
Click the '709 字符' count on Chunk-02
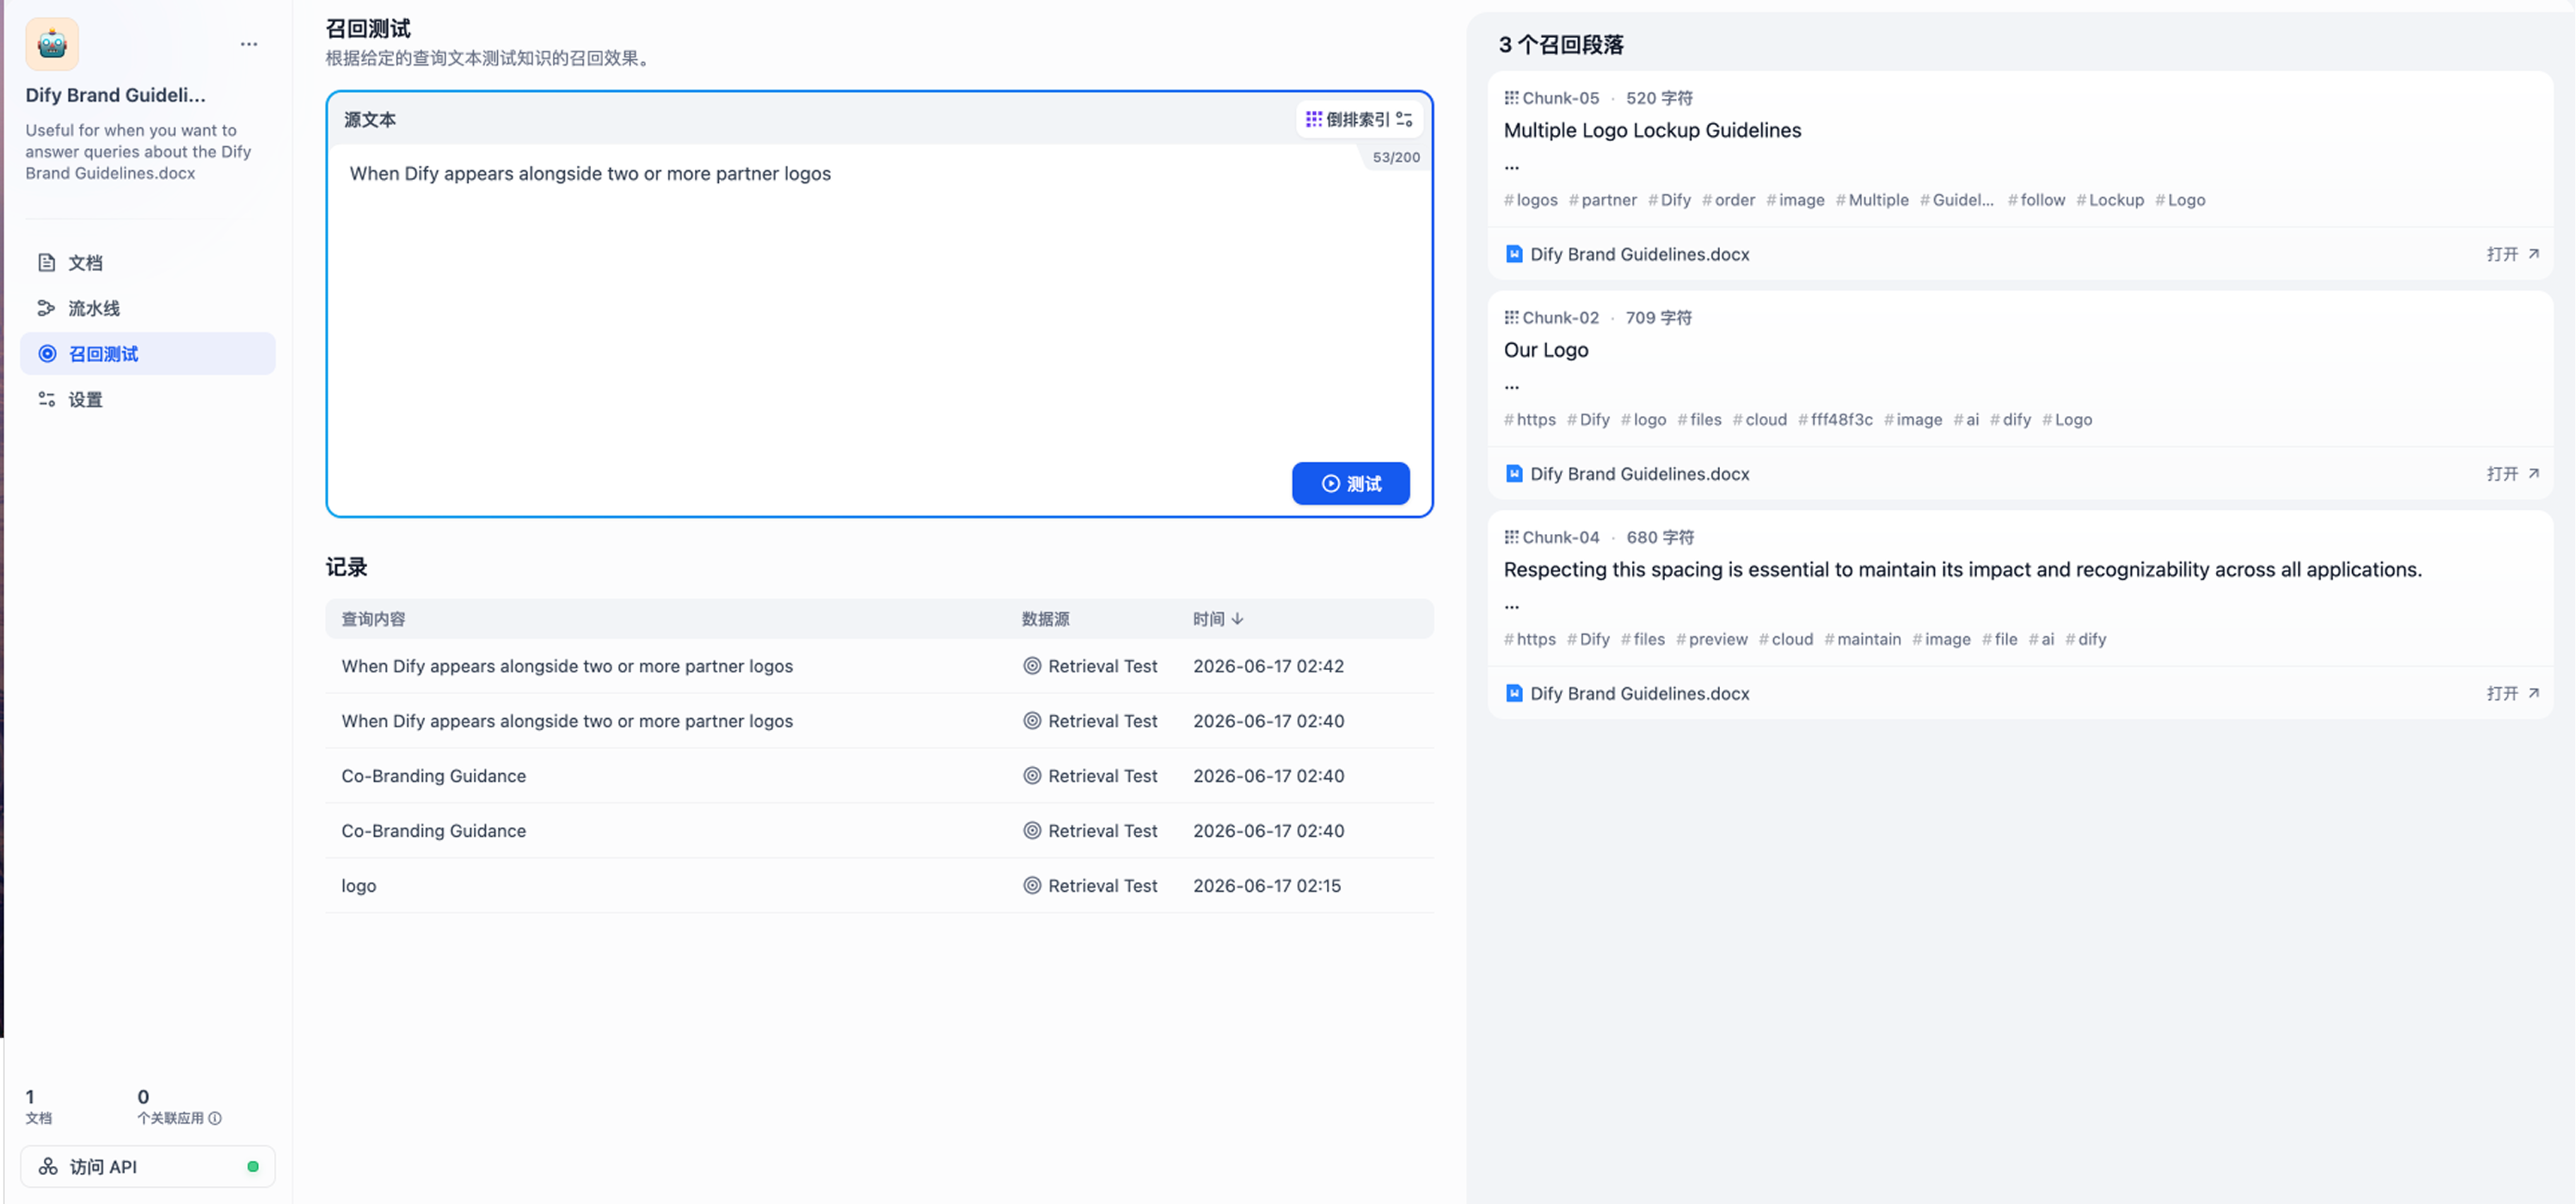1659,318
